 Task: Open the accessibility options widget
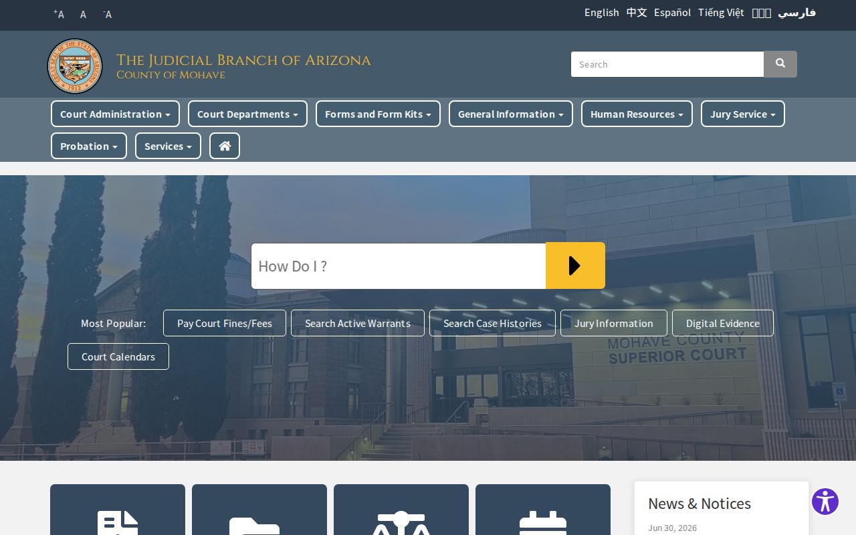[x=825, y=502]
